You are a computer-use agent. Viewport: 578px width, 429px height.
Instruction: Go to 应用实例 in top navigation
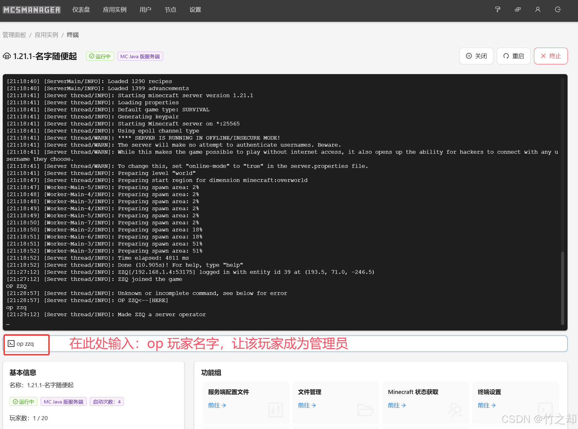114,10
